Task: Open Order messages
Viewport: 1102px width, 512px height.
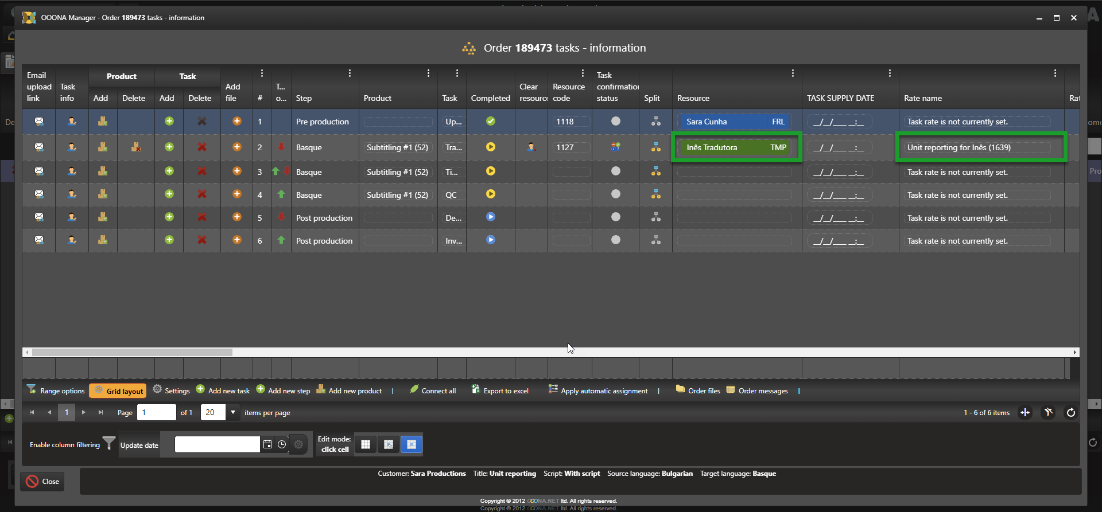Action: click(x=757, y=391)
